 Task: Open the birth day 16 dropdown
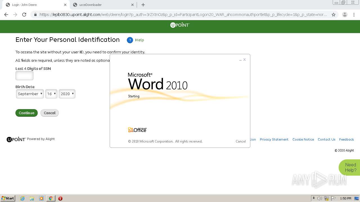[x=51, y=94]
